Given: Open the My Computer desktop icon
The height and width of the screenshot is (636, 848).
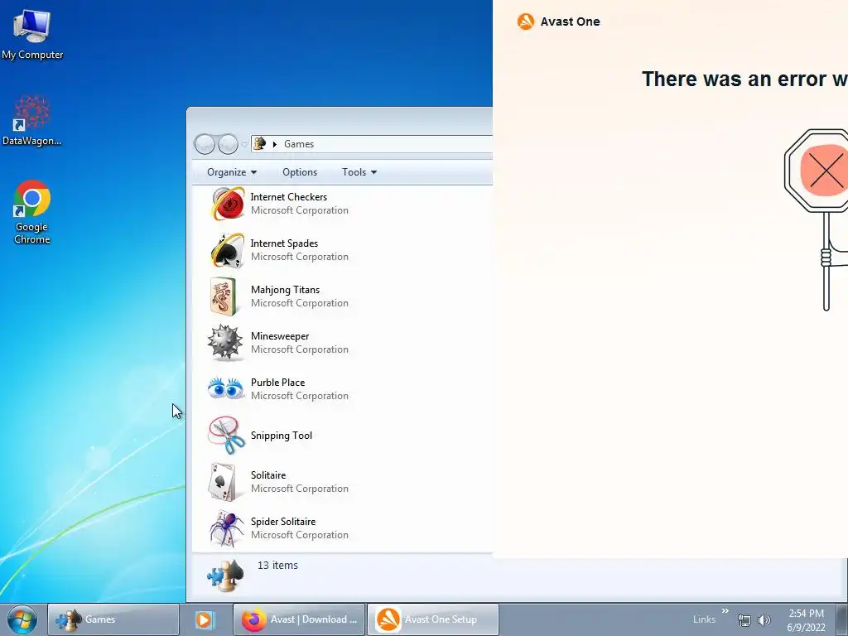Looking at the screenshot, I should [x=32, y=35].
